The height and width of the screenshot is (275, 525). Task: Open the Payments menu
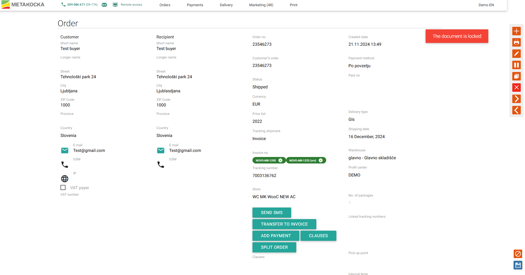195,5
